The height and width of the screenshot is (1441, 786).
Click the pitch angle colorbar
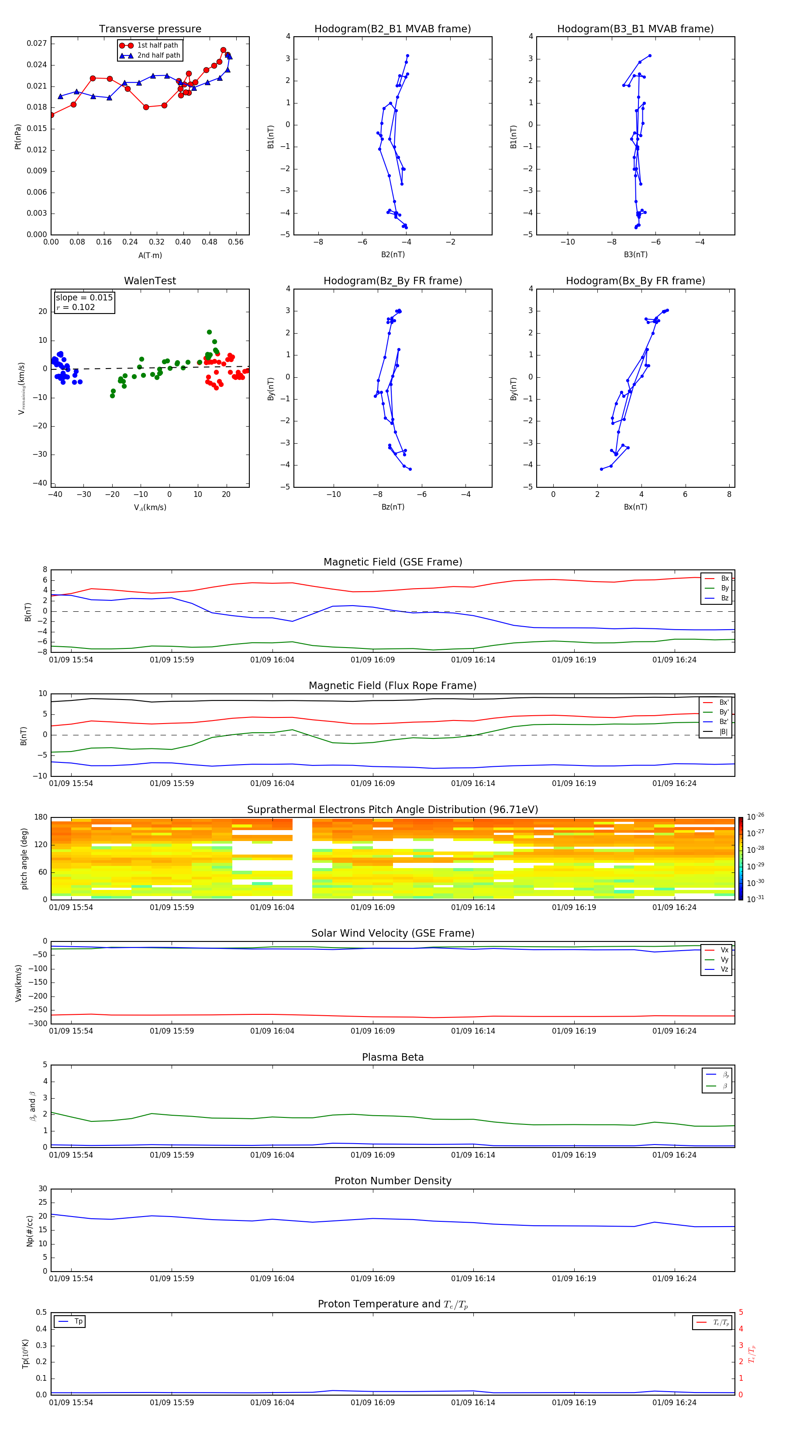(741, 858)
